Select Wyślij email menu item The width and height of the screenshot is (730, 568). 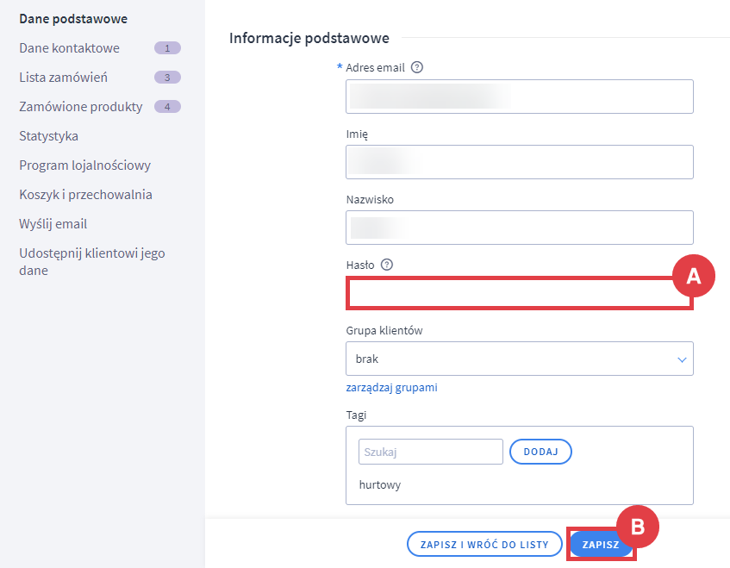53,224
